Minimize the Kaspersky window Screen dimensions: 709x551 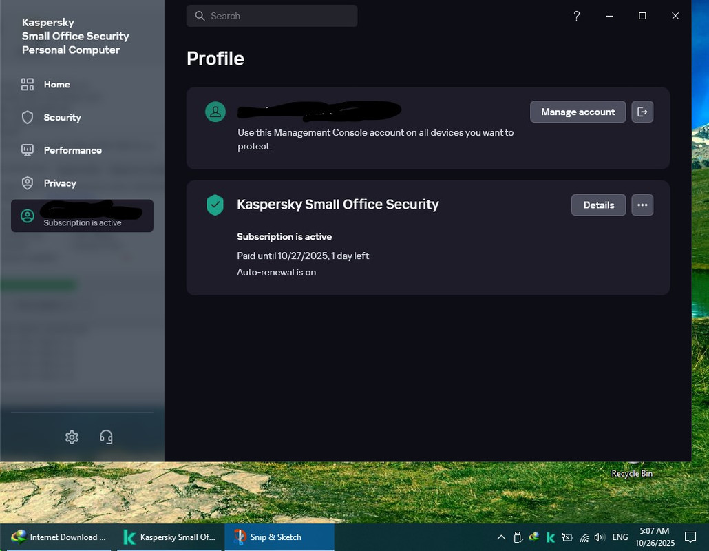pyautogui.click(x=609, y=16)
